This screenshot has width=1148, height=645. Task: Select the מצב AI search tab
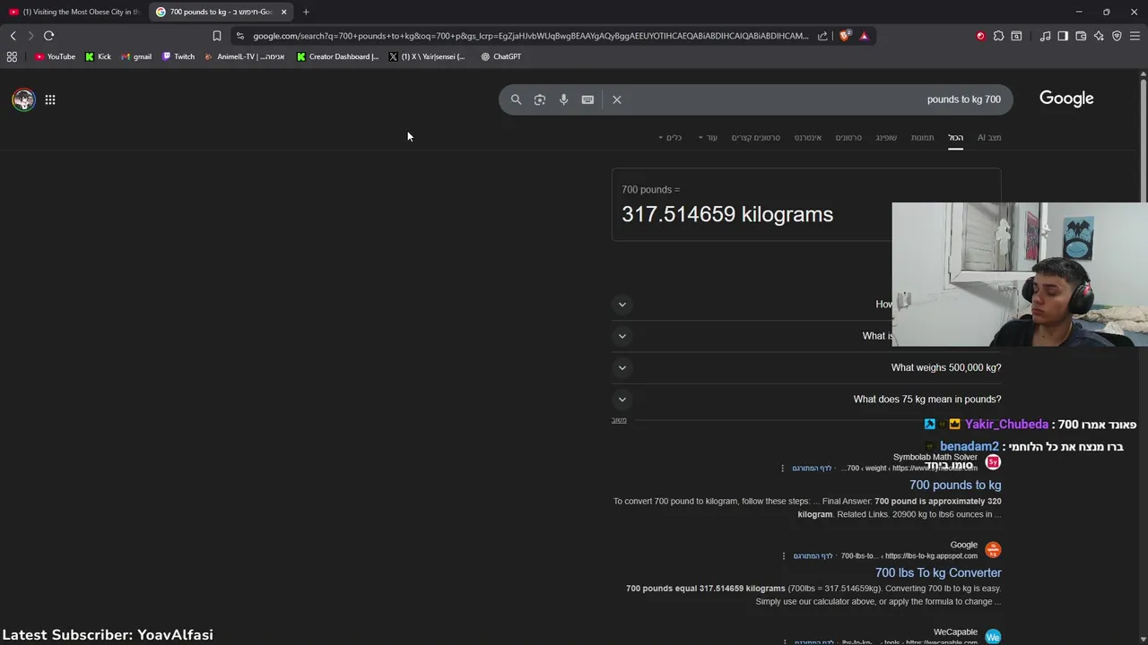(x=989, y=137)
